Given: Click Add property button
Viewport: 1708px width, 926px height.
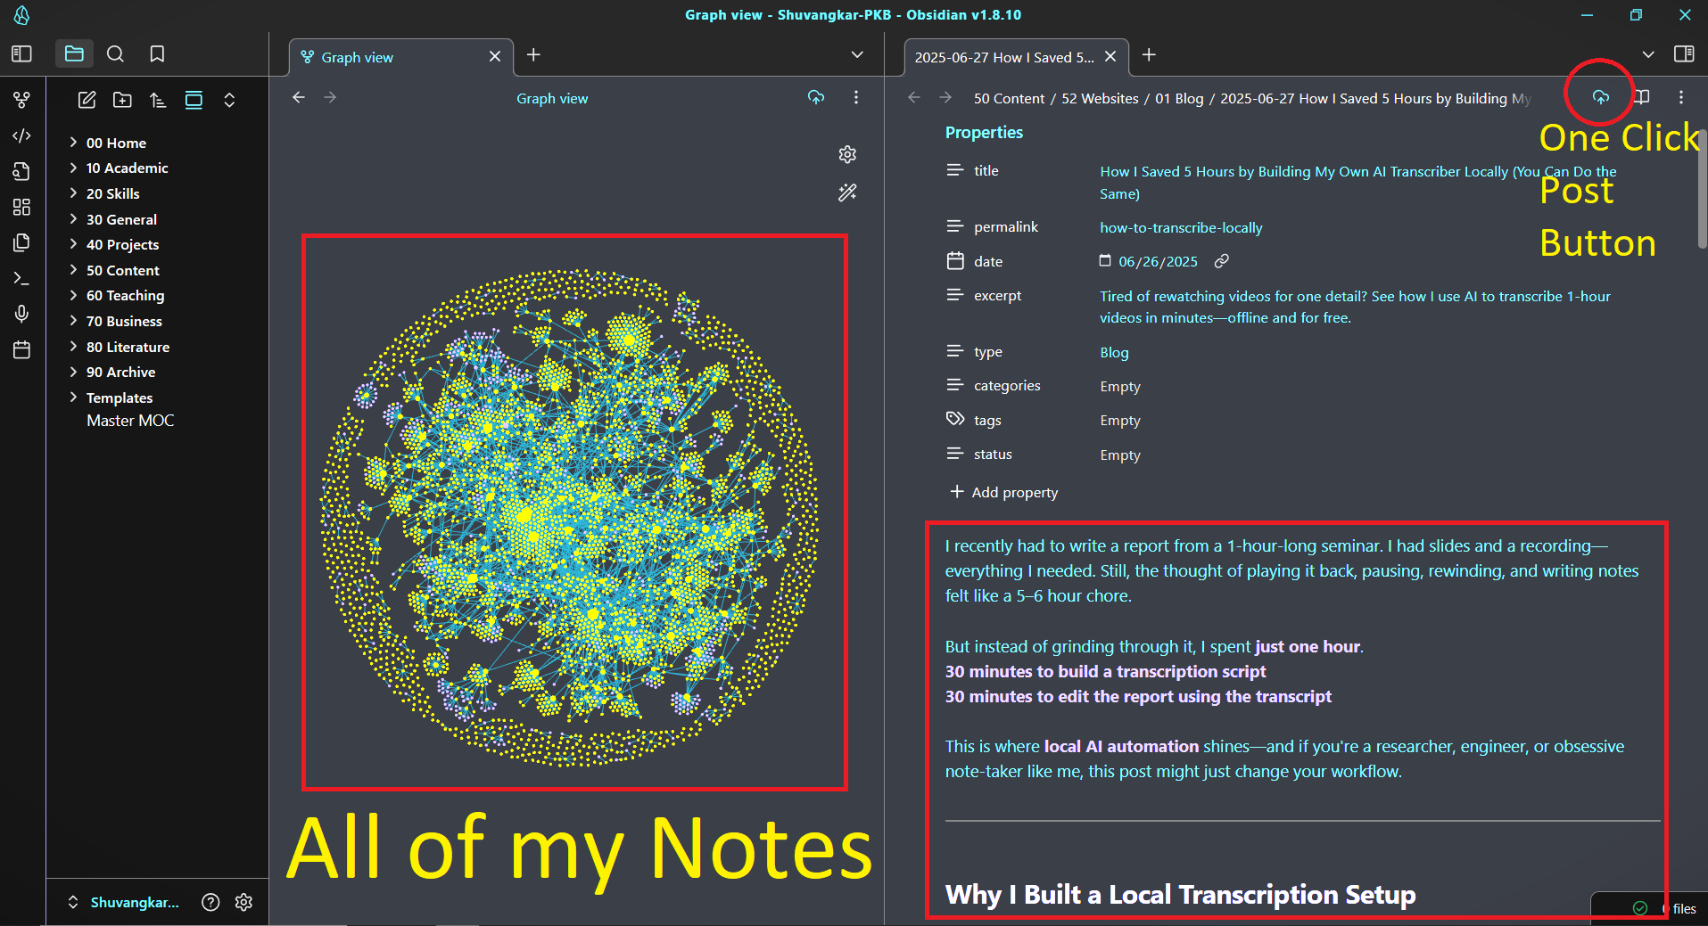Looking at the screenshot, I should tap(1003, 492).
